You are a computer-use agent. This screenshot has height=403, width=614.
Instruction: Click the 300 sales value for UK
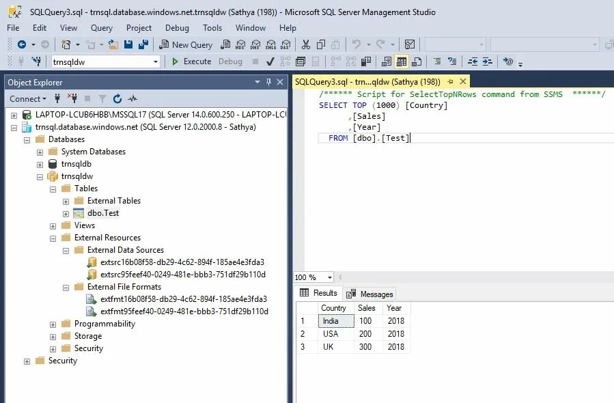click(x=367, y=346)
